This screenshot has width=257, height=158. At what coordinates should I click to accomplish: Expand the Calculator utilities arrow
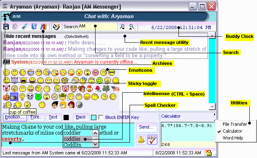(215, 114)
